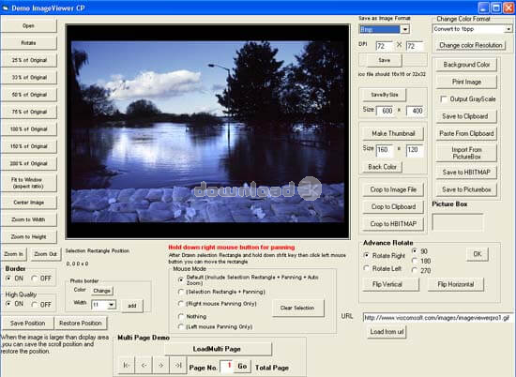Select Nothing mouse mode option
The height and width of the screenshot is (377, 516).
coord(180,316)
